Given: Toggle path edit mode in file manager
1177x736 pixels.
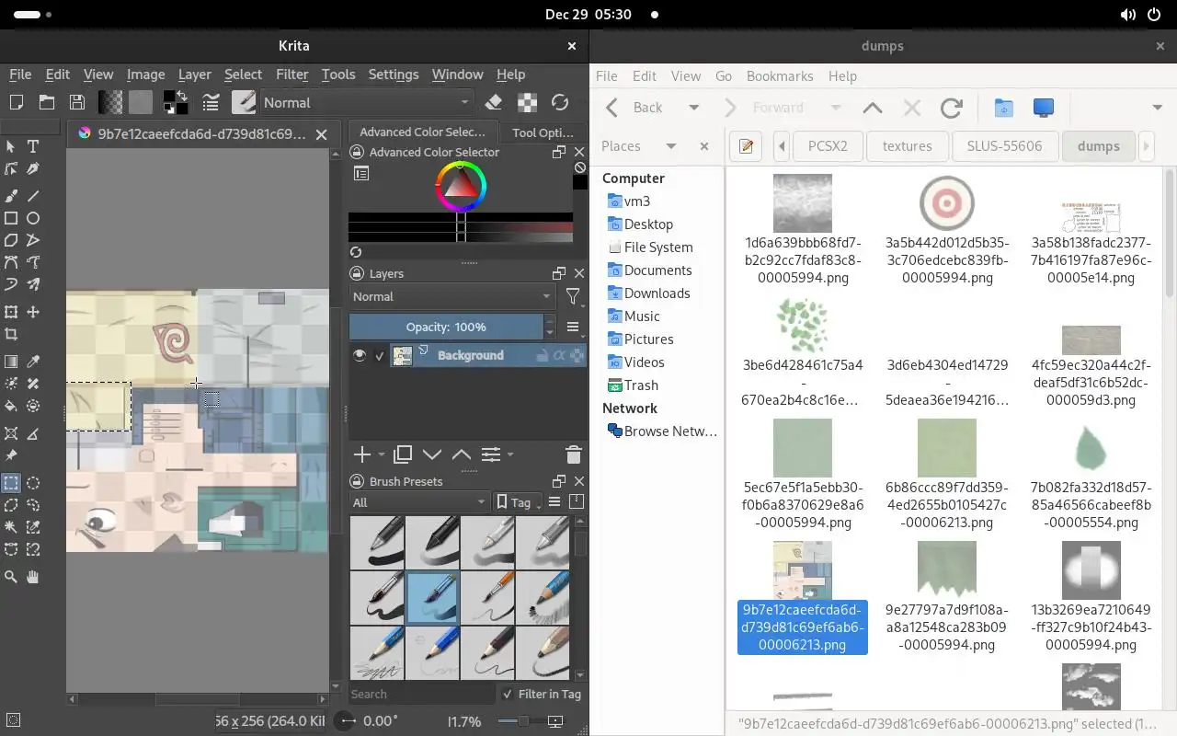Looking at the screenshot, I should pos(746,146).
